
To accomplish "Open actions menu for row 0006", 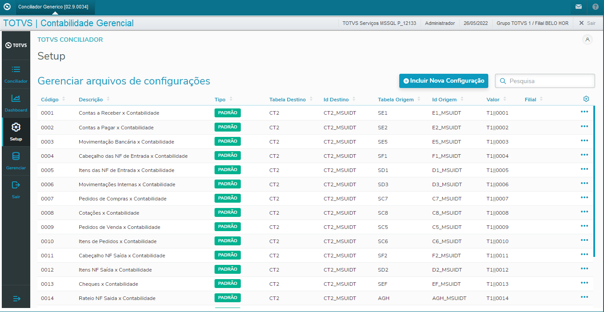I will pos(584,183).
